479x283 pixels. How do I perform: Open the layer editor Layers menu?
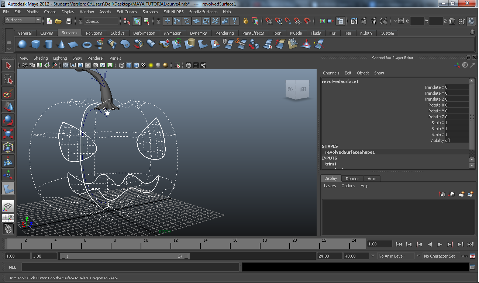click(330, 186)
